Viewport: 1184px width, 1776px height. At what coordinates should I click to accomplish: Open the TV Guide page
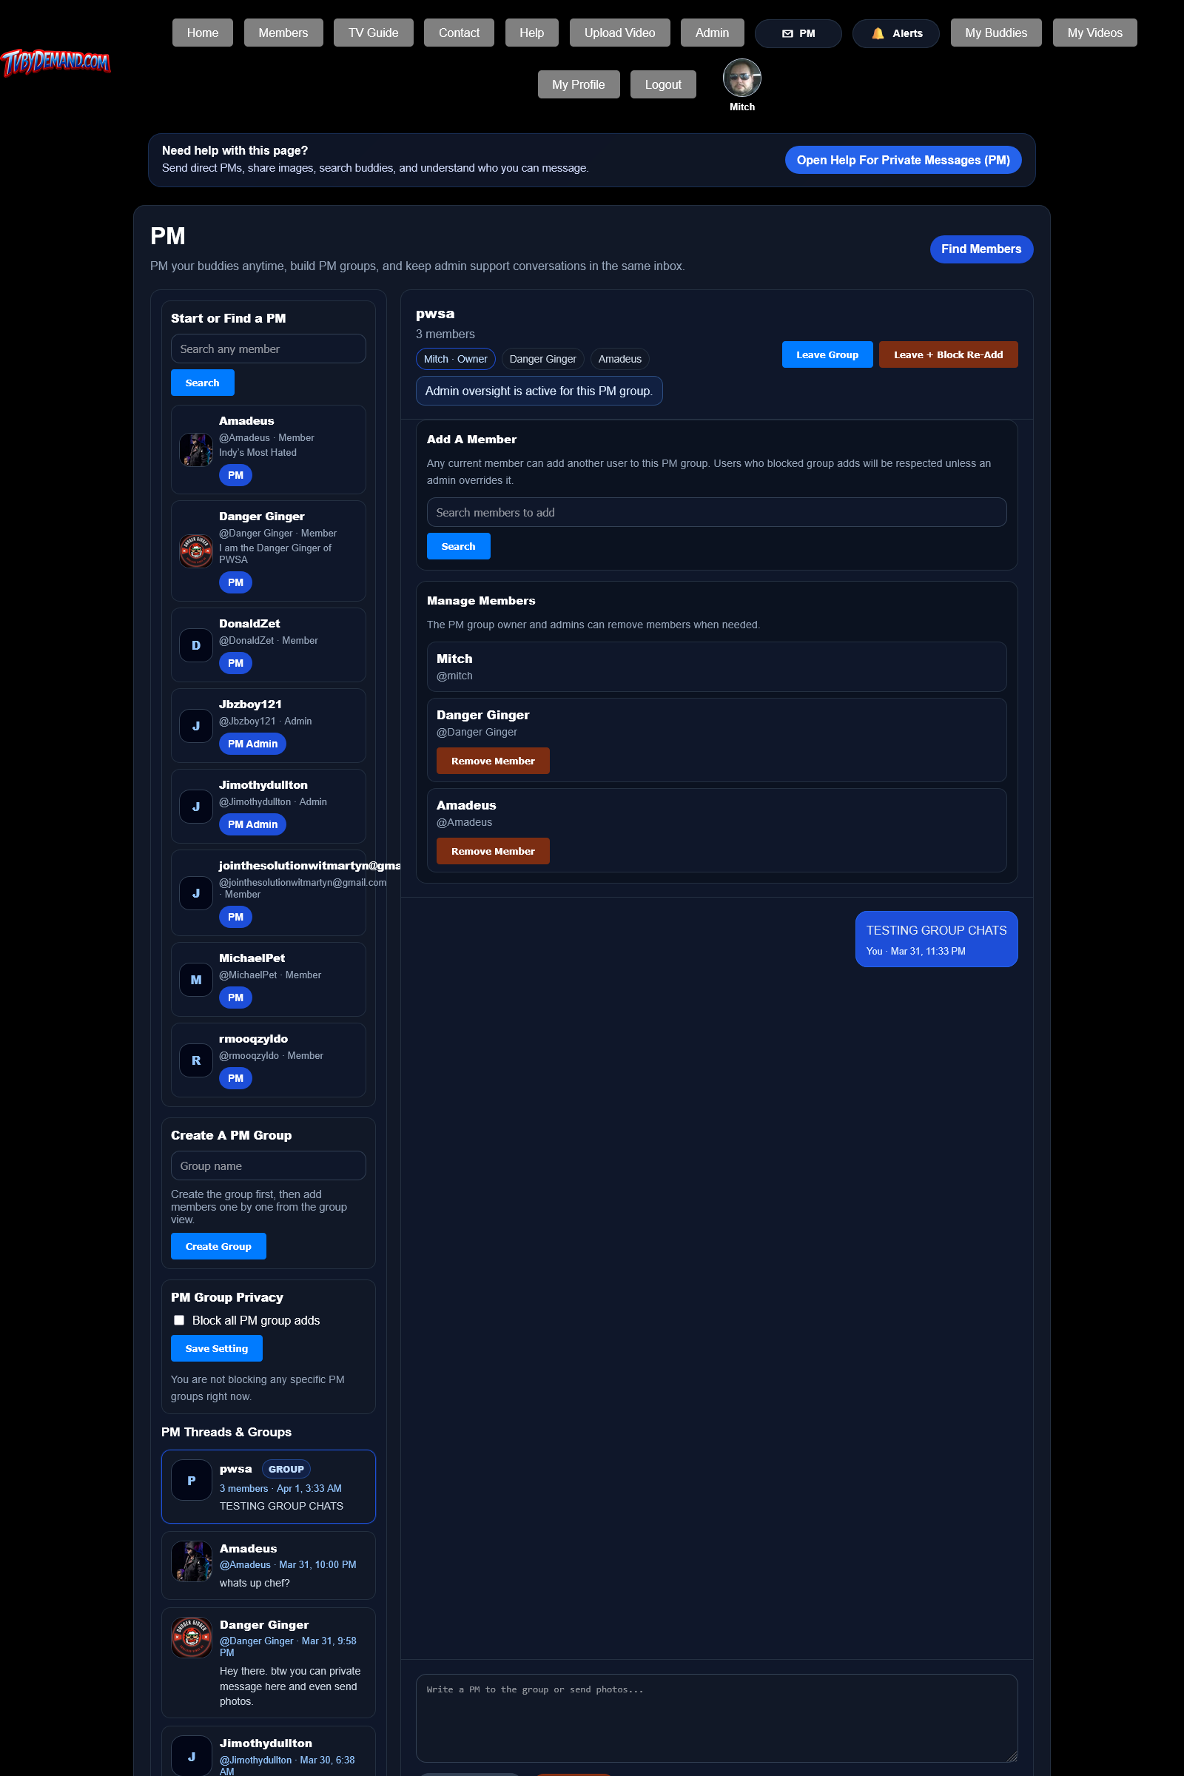click(x=372, y=33)
